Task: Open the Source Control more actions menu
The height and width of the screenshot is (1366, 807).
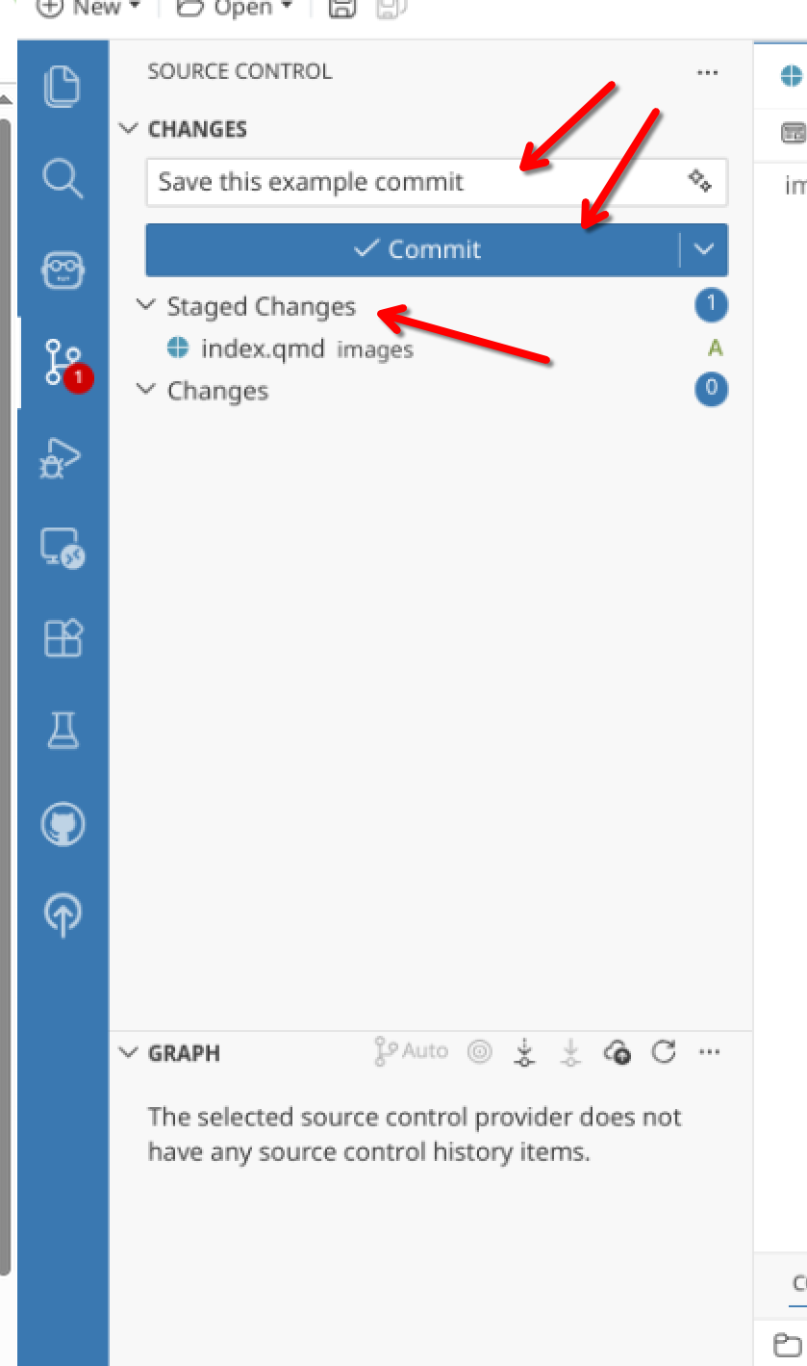Action: click(708, 72)
